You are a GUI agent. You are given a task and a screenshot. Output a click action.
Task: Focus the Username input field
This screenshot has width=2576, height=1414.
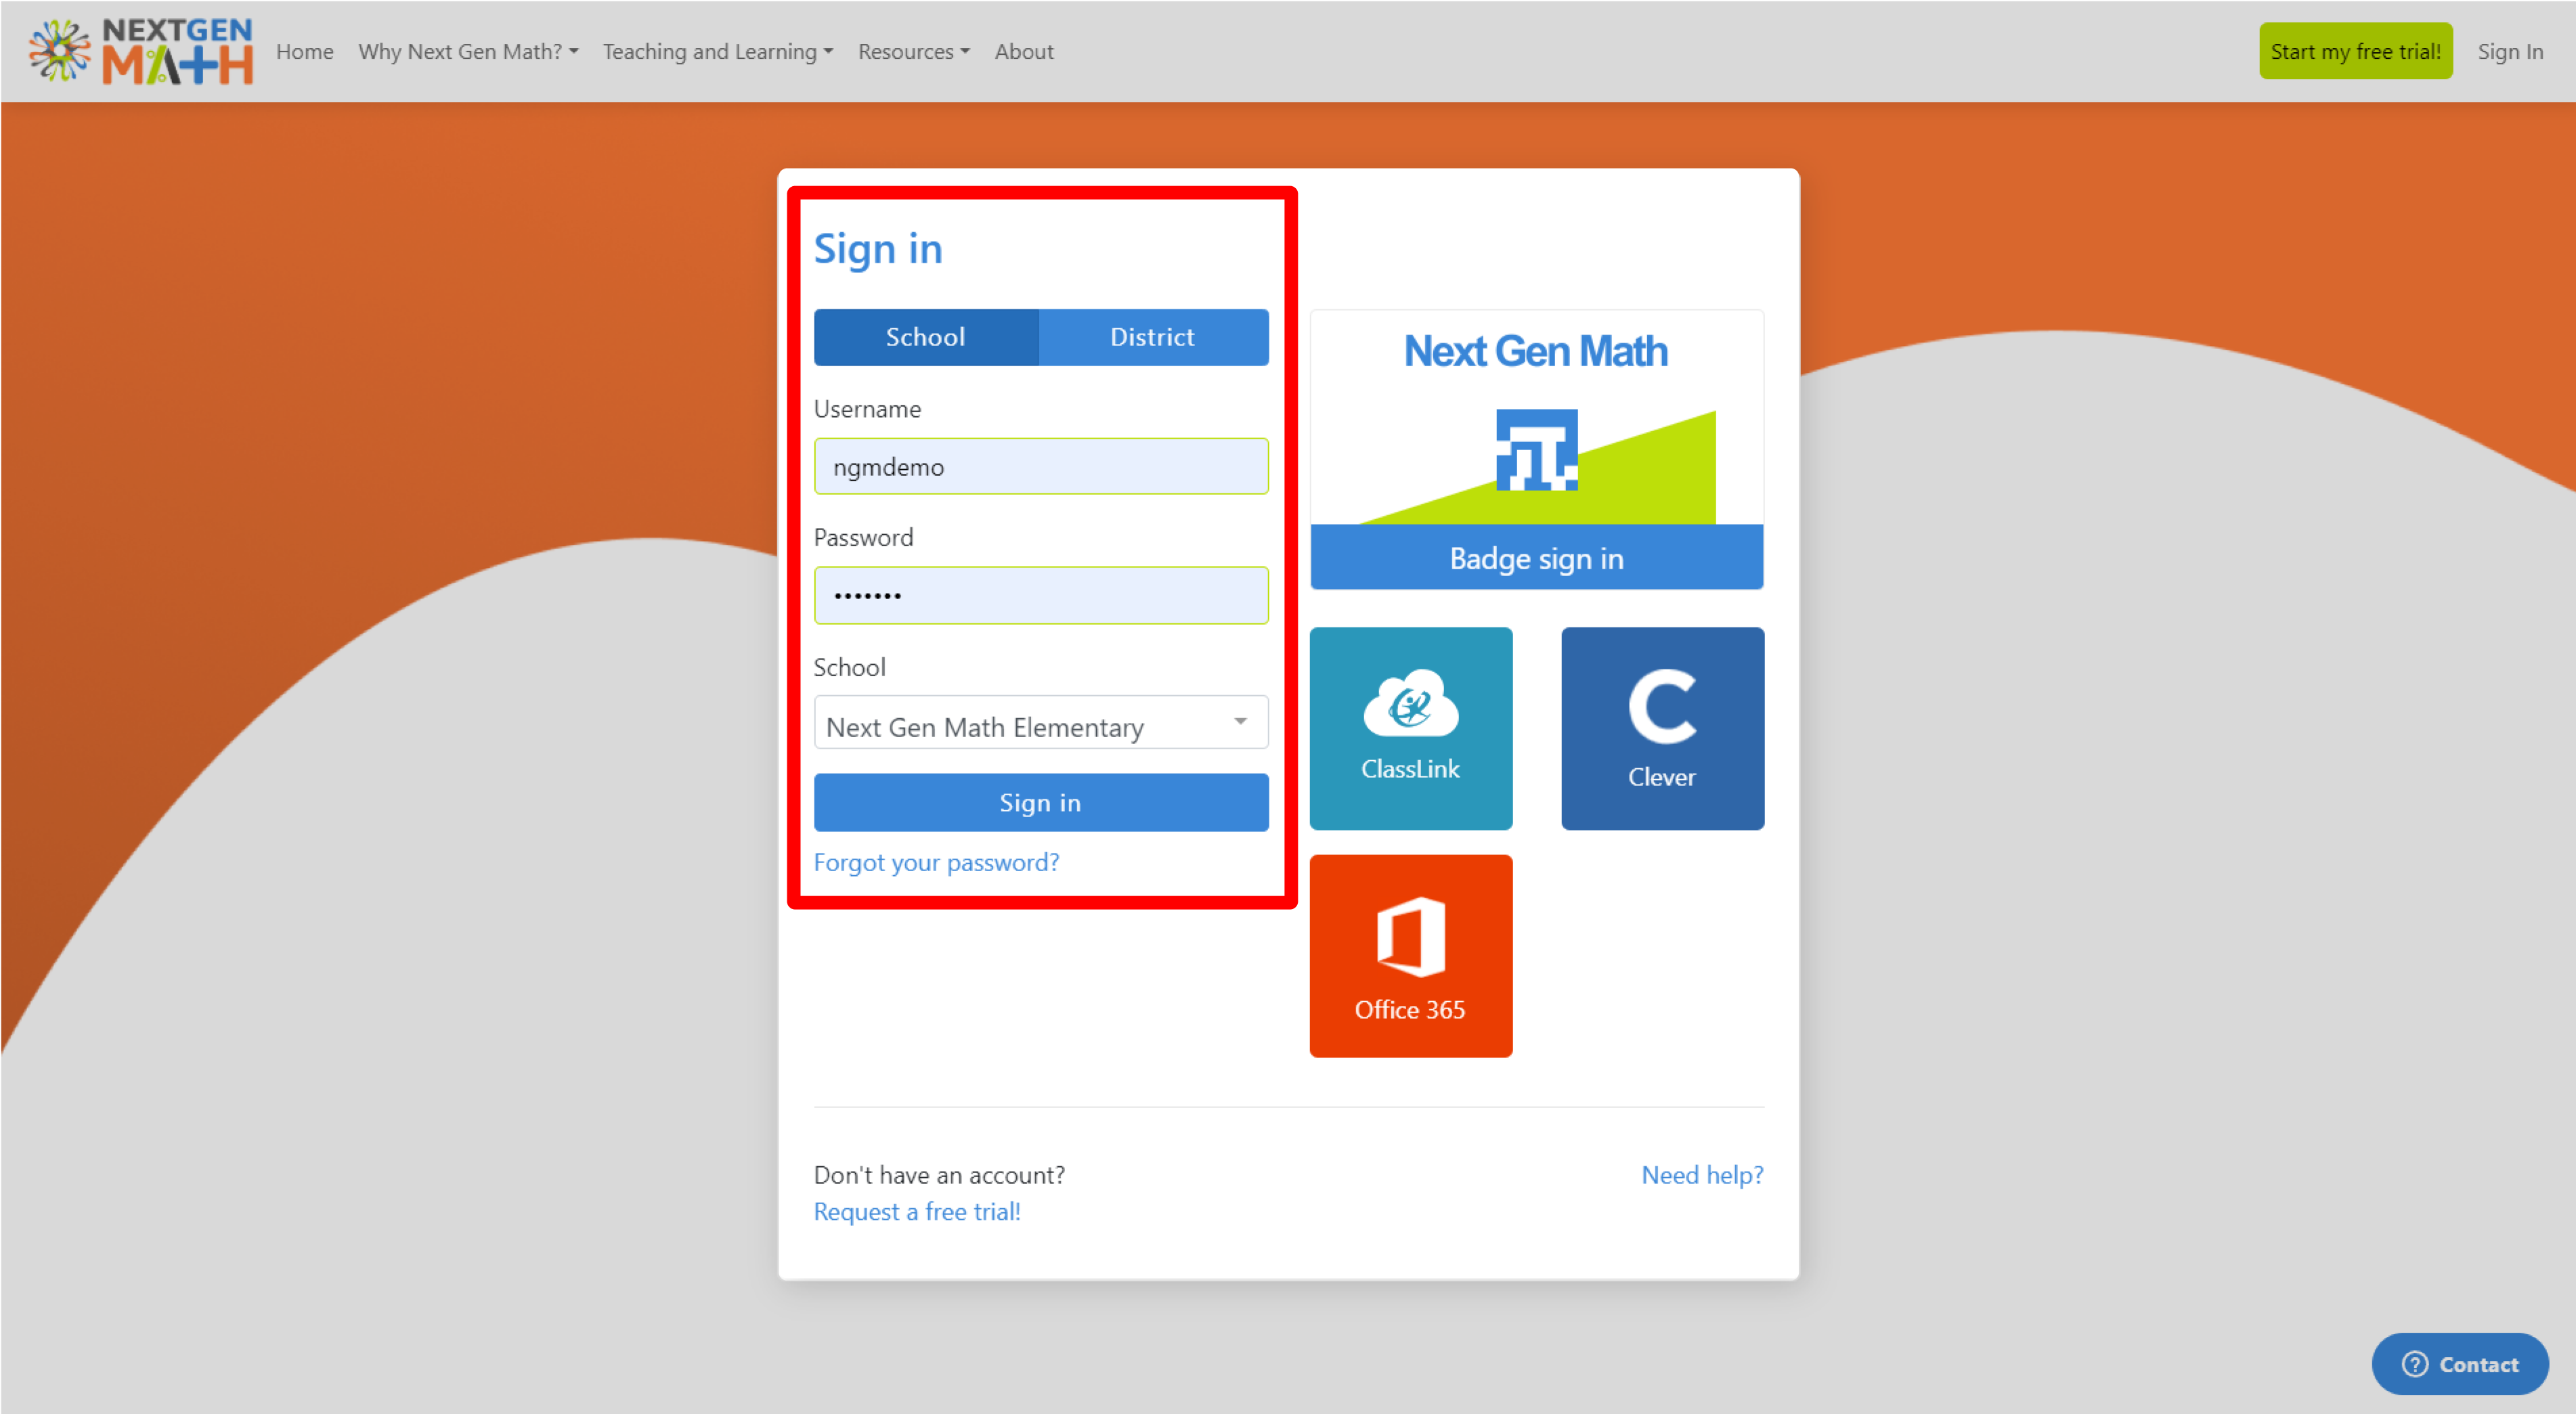click(1040, 467)
